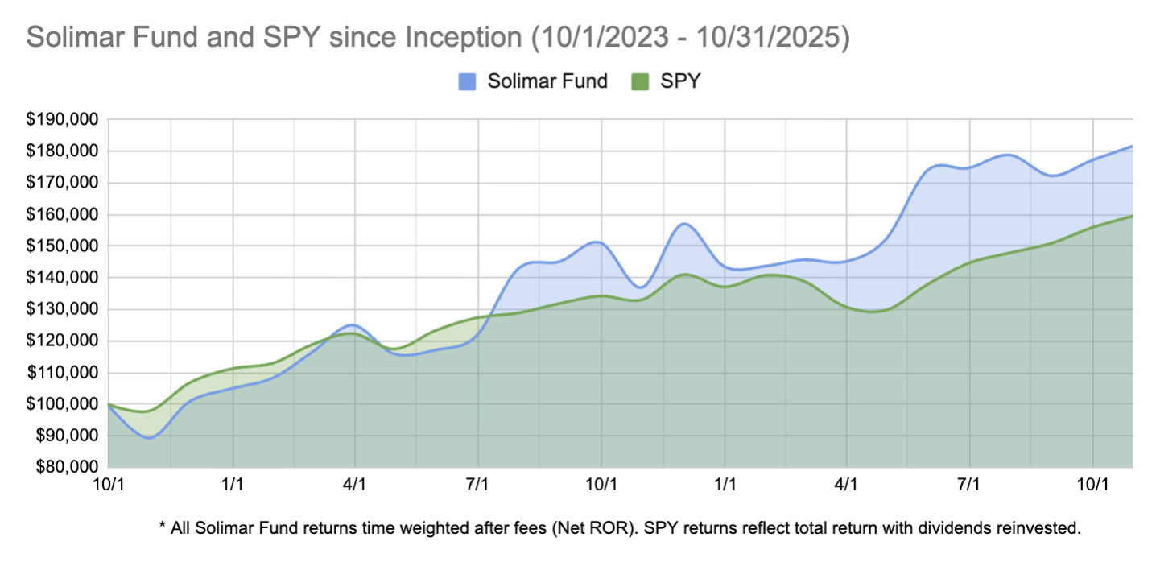The image size is (1156, 562).
Task: Click the $150,000 y-axis label
Action: 62,246
